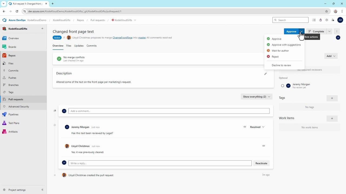Open Repos in the sidebar
Screen dimensions: 346x194
[23, 56]
